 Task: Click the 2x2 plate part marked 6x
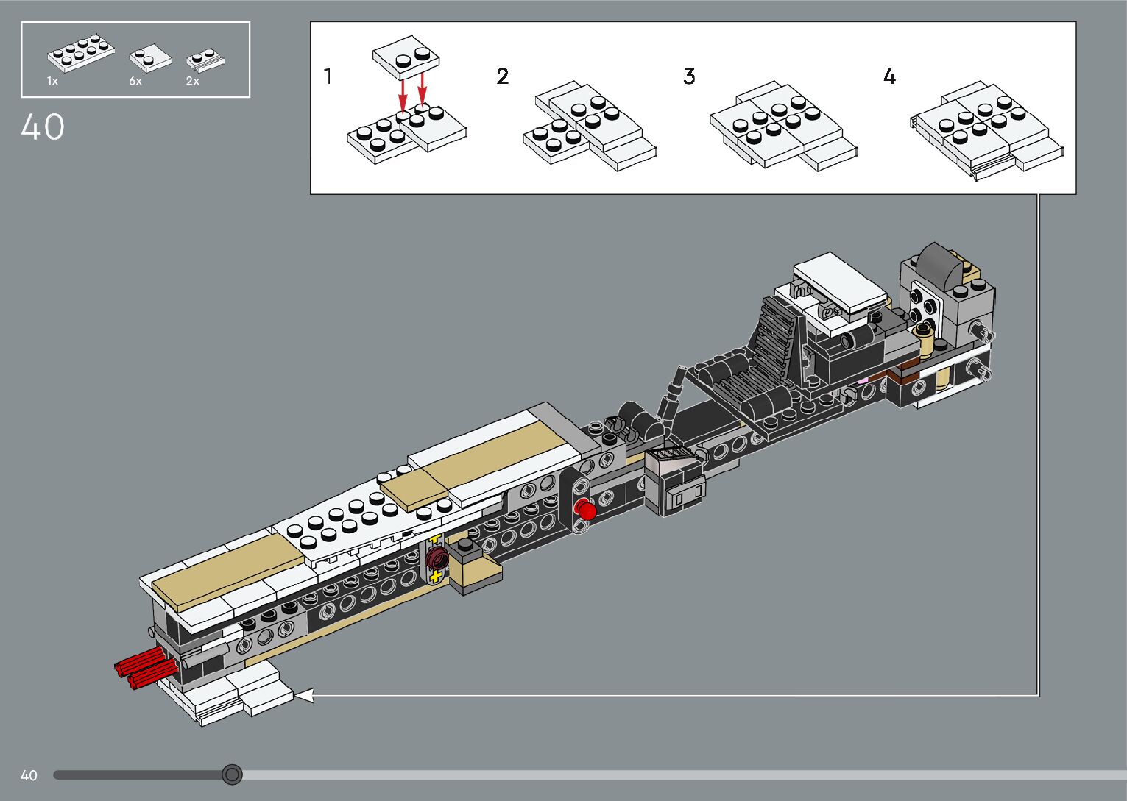(x=150, y=58)
